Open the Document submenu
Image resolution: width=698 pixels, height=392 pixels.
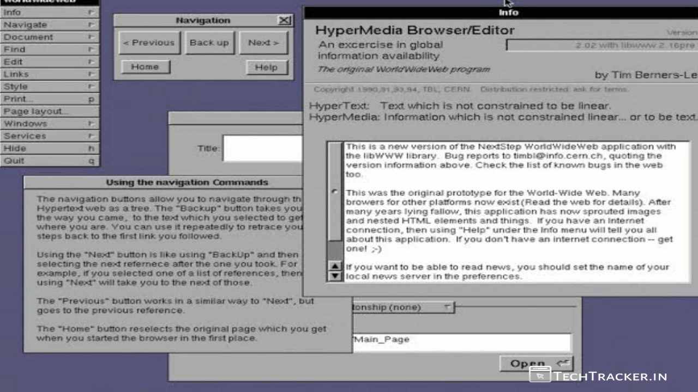49,37
